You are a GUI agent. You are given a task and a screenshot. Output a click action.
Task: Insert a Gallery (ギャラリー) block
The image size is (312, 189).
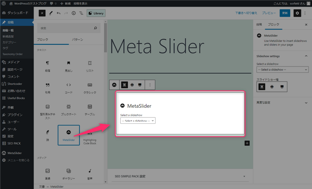click(69, 174)
